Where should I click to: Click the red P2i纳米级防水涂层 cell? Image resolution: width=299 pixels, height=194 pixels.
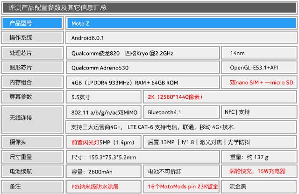click(104, 187)
